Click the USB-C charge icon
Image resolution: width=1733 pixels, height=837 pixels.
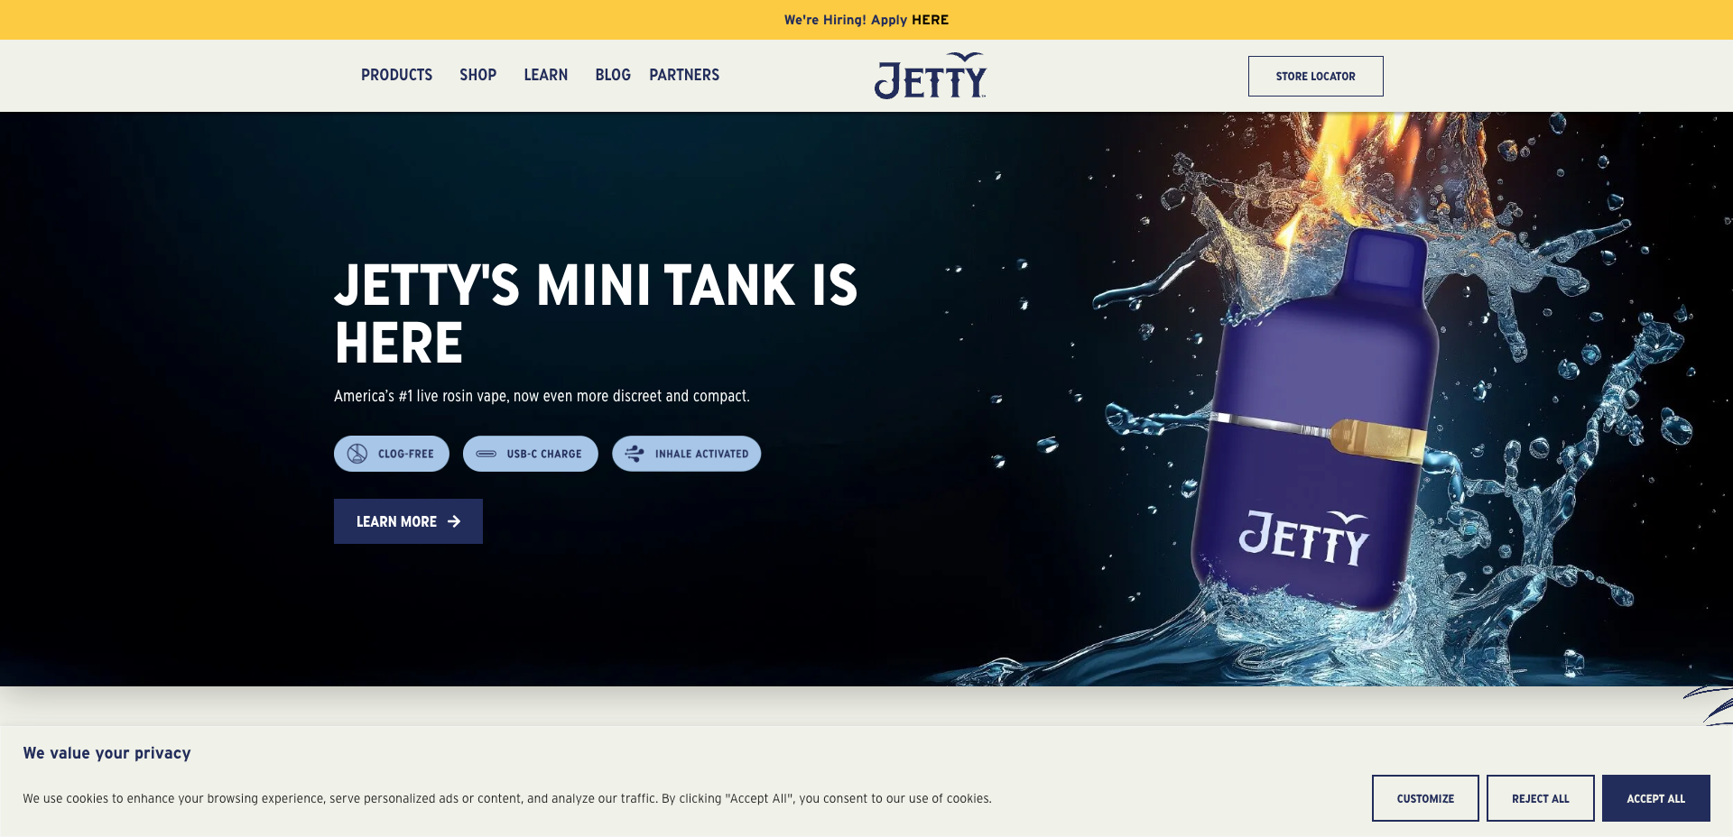click(x=487, y=454)
